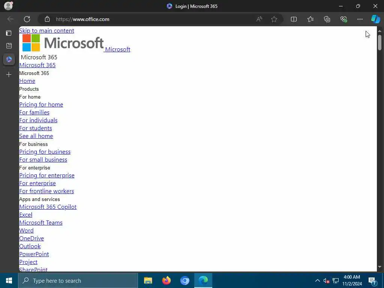Open the Microsoft 365 link
The width and height of the screenshot is (384, 288).
tap(37, 65)
